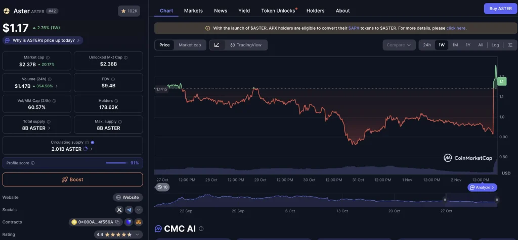This screenshot has height=240, width=518.
Task: Click the Aster coin logo
Action: coord(6,11)
